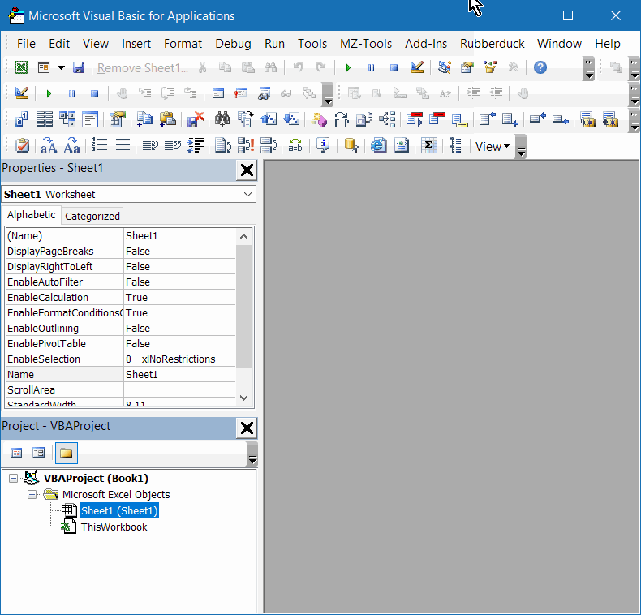Click the Break pause icon in Standard toolbar
The height and width of the screenshot is (615, 641).
[x=371, y=67]
